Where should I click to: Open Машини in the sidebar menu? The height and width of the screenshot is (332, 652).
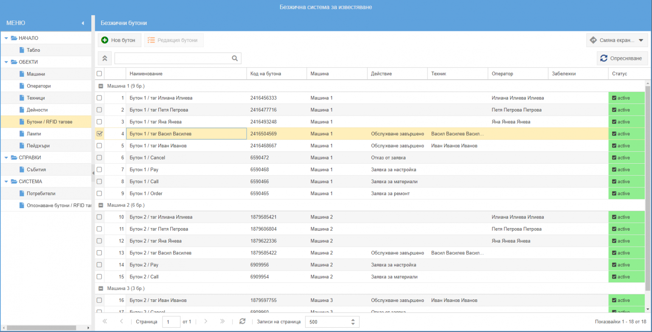click(36, 74)
